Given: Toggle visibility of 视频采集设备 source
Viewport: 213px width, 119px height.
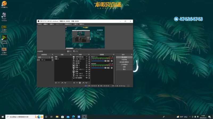Looking at the screenshot, I should [87, 57].
